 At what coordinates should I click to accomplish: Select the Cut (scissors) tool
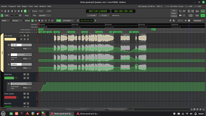(x=39, y=21)
